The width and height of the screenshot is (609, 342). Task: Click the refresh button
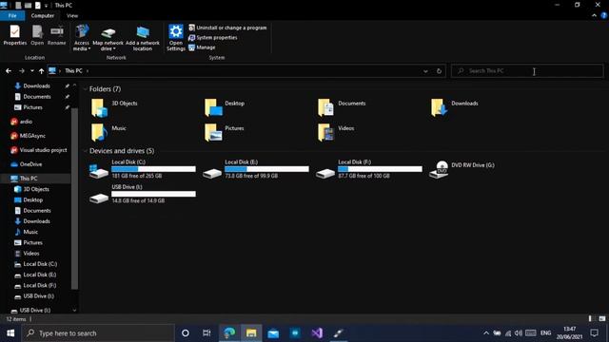tap(439, 71)
